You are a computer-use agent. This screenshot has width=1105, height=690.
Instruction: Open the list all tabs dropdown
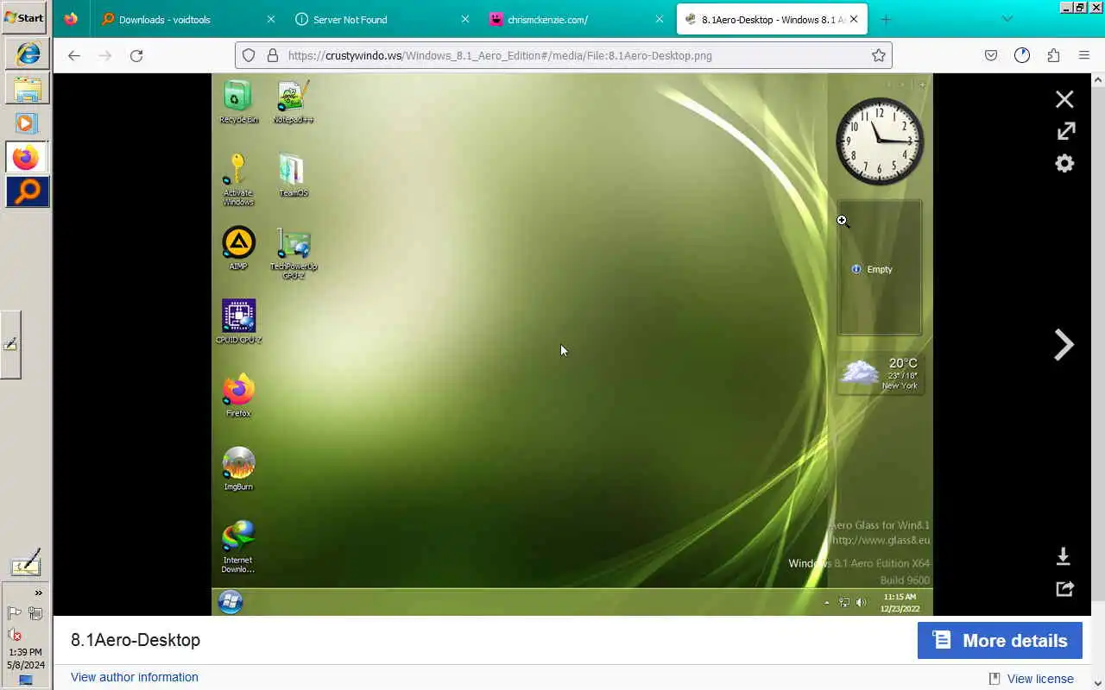point(1007,19)
